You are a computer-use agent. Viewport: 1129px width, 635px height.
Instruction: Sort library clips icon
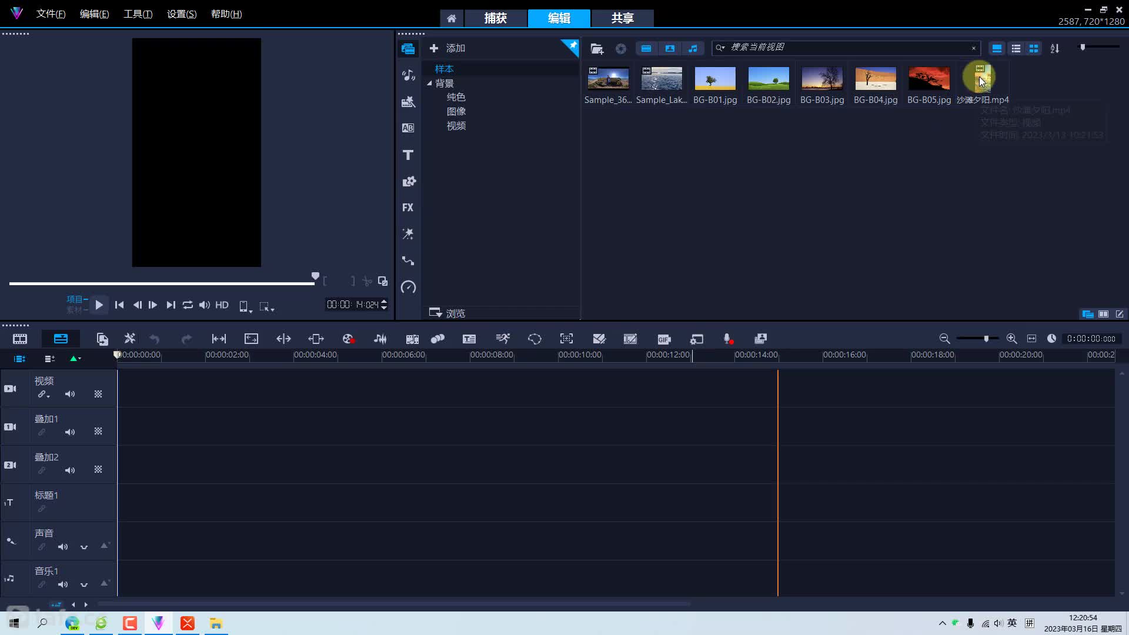coord(1055,49)
